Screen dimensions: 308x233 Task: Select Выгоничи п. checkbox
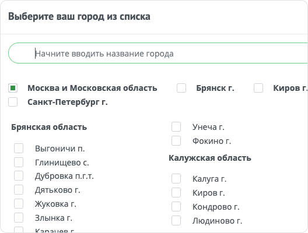tap(19, 149)
